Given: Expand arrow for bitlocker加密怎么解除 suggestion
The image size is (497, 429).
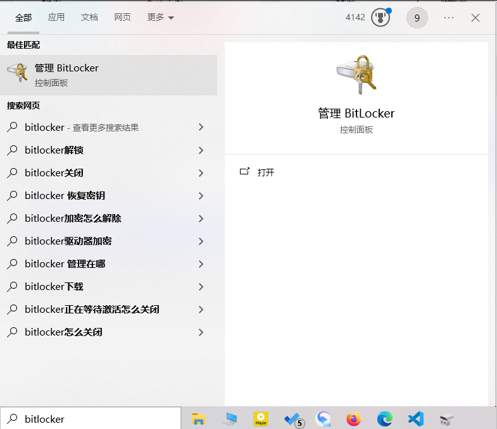Looking at the screenshot, I should 201,219.
